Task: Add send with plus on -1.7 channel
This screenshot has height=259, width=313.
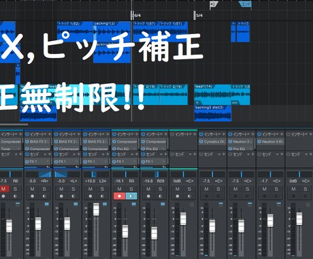Action: coord(282,154)
